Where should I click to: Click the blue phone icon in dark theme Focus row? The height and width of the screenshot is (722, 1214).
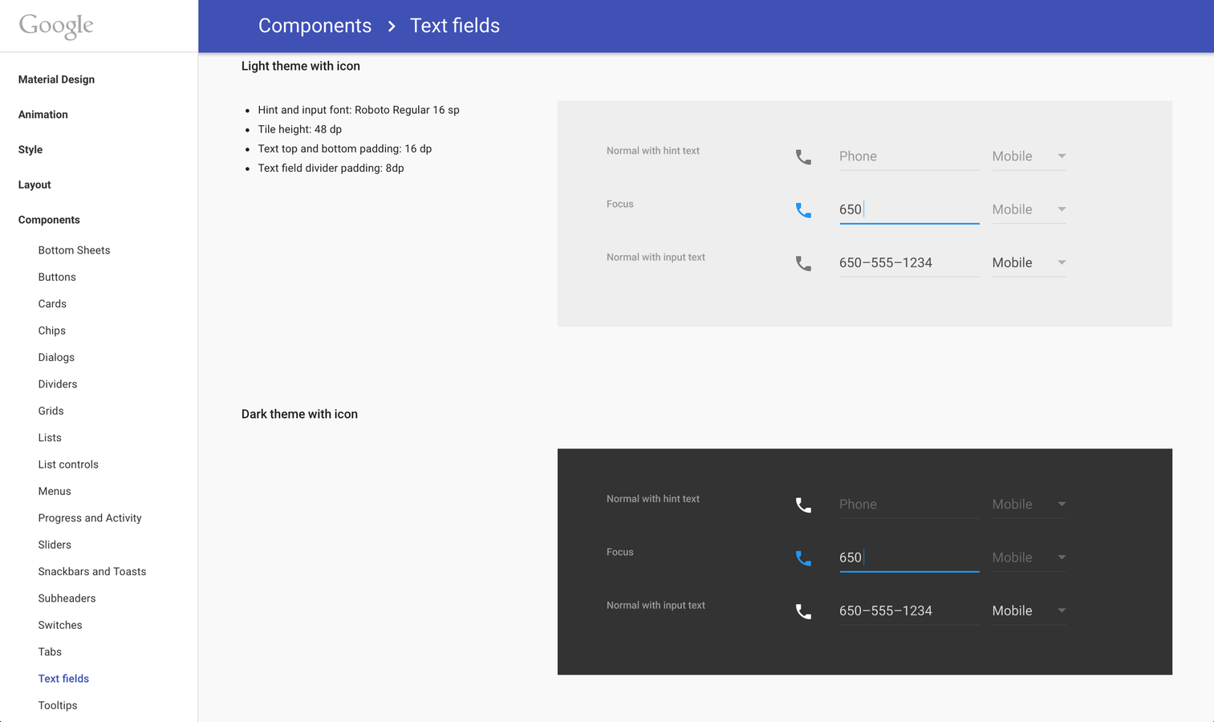click(803, 558)
